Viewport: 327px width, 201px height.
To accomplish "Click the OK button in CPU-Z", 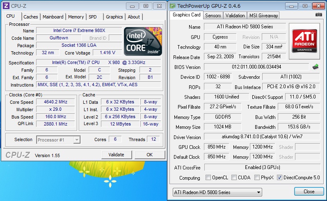I will 149,155.
